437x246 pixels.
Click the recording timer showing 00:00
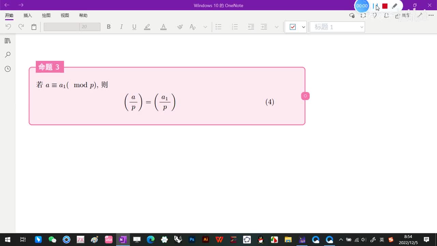pyautogui.click(x=362, y=6)
